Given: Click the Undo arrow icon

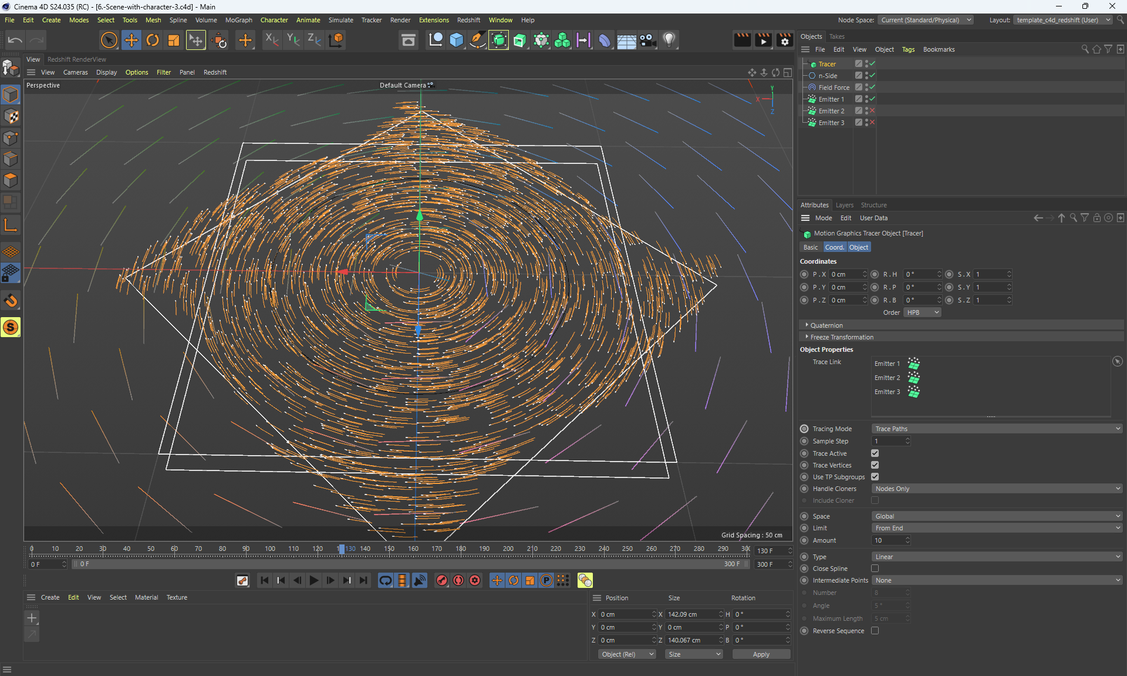Looking at the screenshot, I should tap(15, 40).
